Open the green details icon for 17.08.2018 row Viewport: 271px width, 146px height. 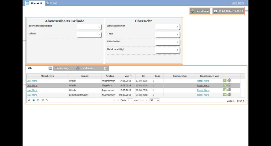[225, 80]
